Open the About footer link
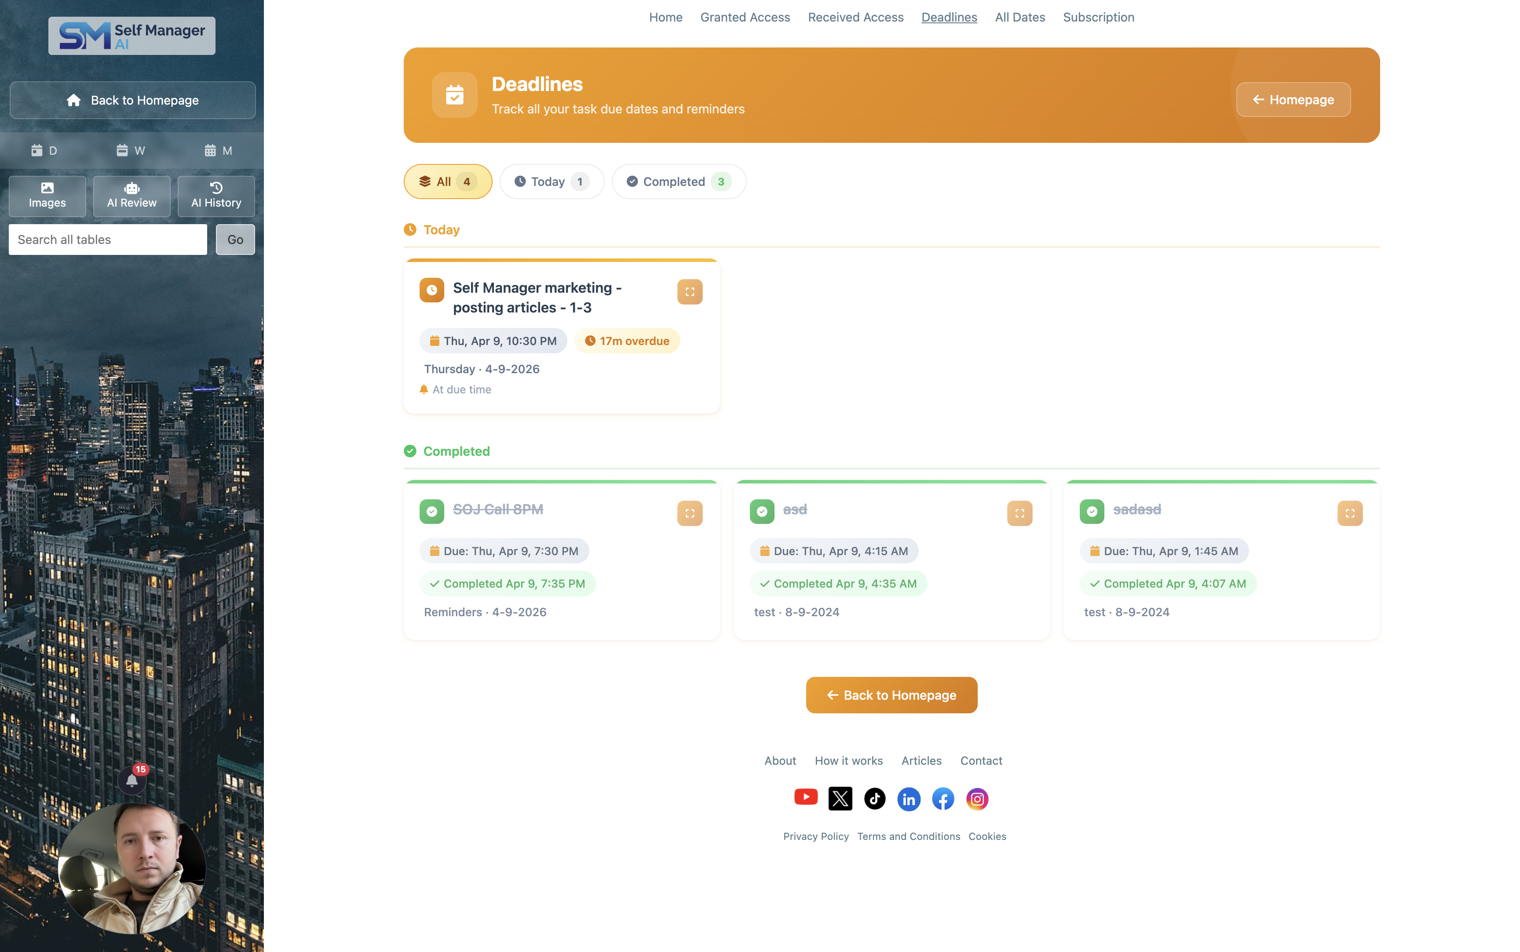 (780, 761)
